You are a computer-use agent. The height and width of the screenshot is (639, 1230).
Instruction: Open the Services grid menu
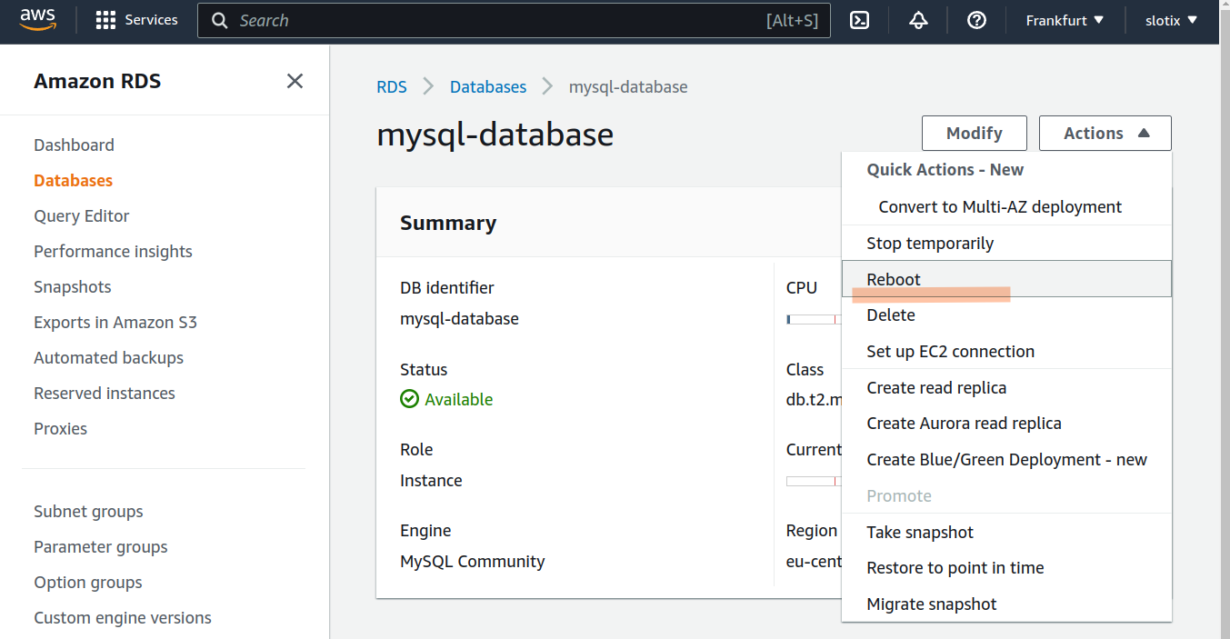[136, 20]
